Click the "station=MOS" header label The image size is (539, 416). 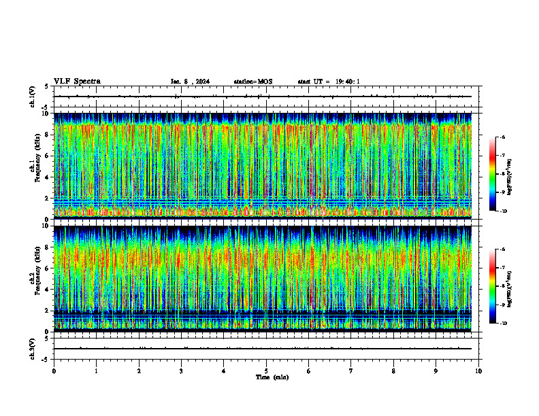point(253,82)
